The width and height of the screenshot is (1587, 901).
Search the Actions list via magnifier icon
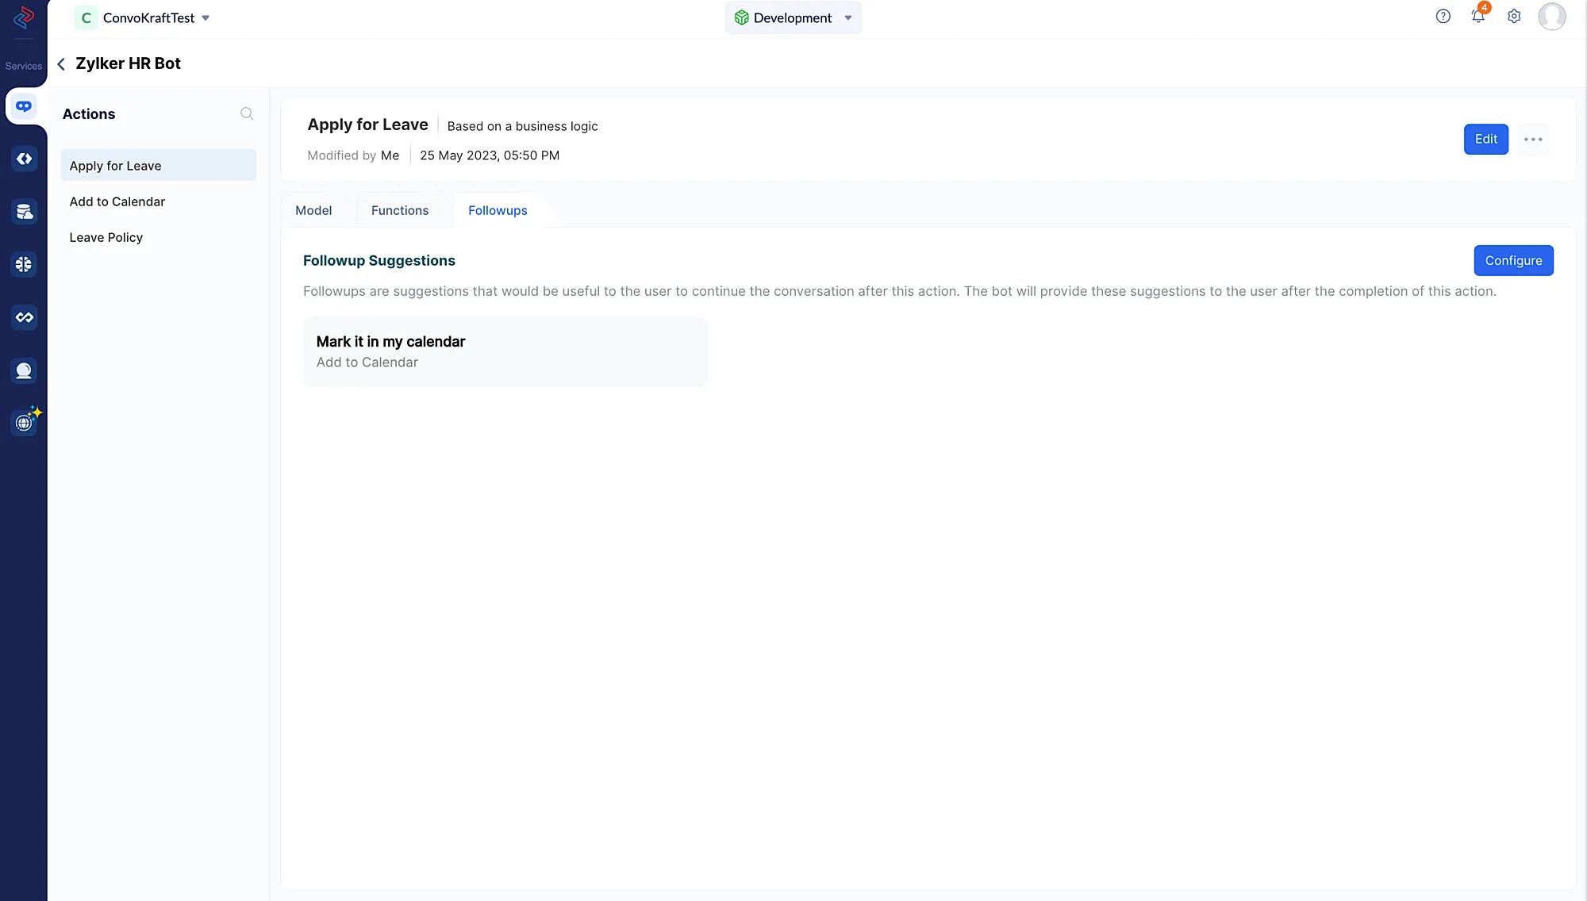[247, 114]
